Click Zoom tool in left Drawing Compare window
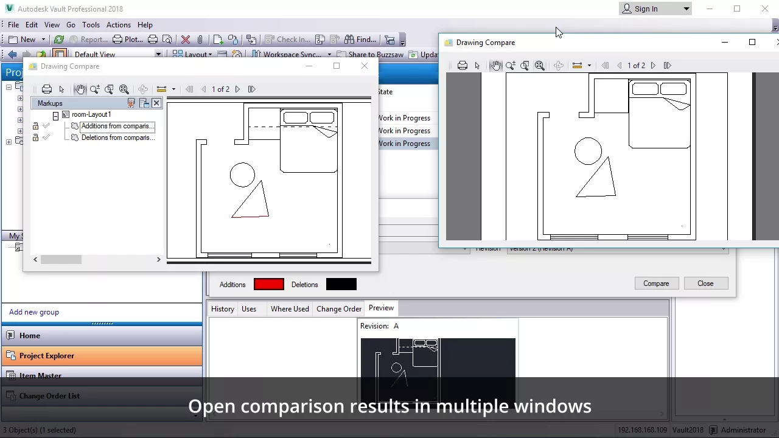This screenshot has height=438, width=779. tap(95, 89)
